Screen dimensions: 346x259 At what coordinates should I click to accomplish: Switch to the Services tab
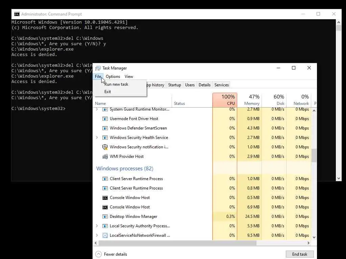click(x=222, y=85)
